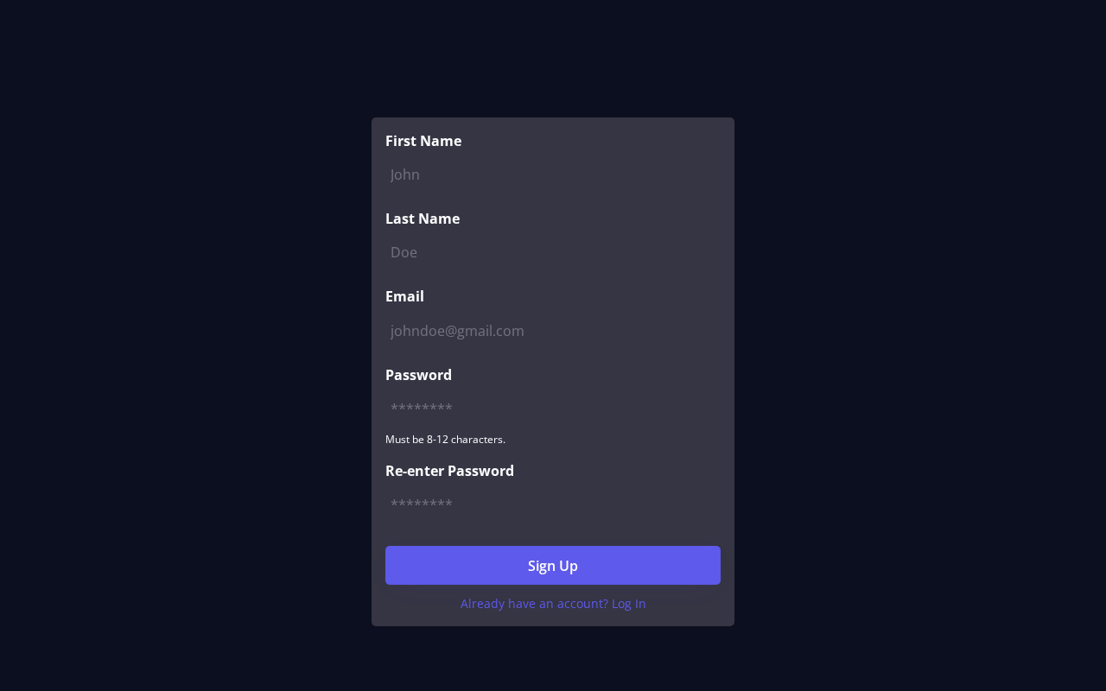Focus the First Name input field

[553, 174]
